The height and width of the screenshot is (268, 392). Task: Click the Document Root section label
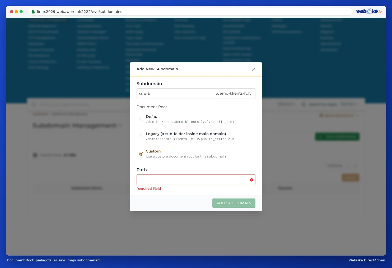(x=152, y=107)
